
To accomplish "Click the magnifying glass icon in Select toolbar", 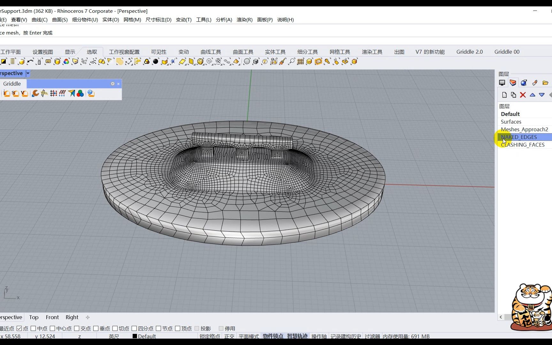I will [x=291, y=62].
